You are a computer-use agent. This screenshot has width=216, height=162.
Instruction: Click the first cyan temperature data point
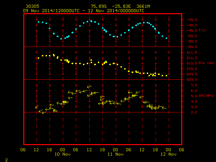coord(38,22)
